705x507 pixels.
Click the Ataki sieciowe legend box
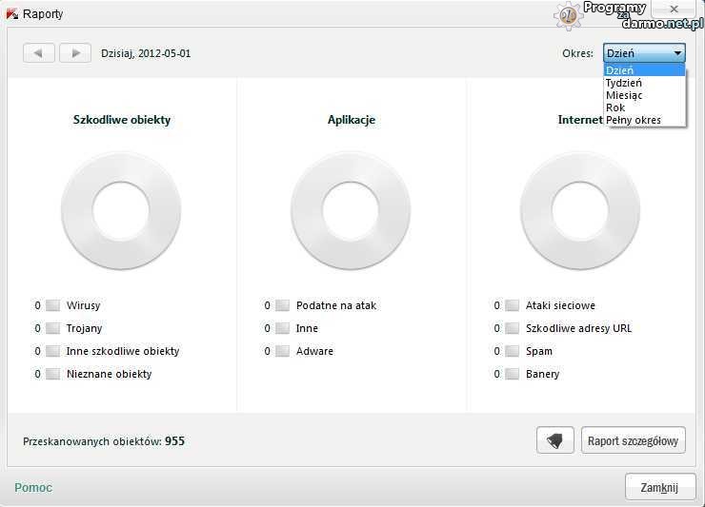(x=513, y=305)
